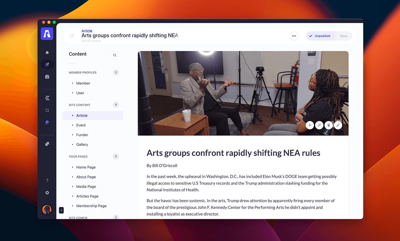The width and height of the screenshot is (400, 241).
Task: Open the plugins puzzle piece icon
Action: coord(47,144)
